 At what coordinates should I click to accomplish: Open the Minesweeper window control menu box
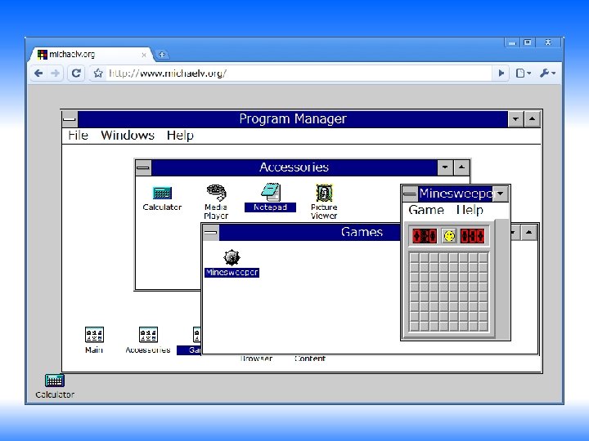point(410,194)
